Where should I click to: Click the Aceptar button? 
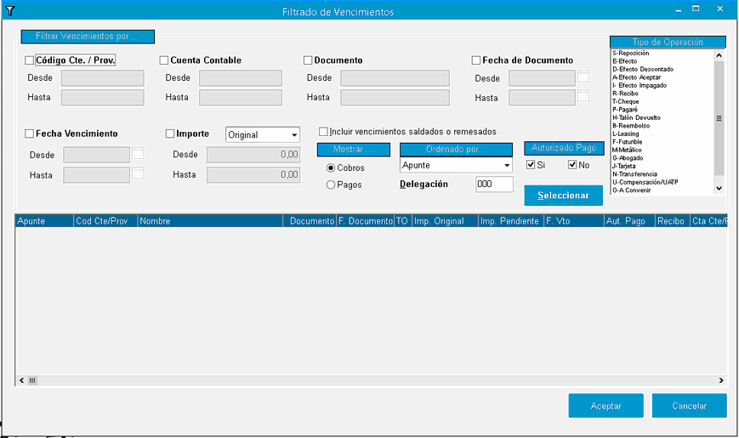[x=605, y=406]
